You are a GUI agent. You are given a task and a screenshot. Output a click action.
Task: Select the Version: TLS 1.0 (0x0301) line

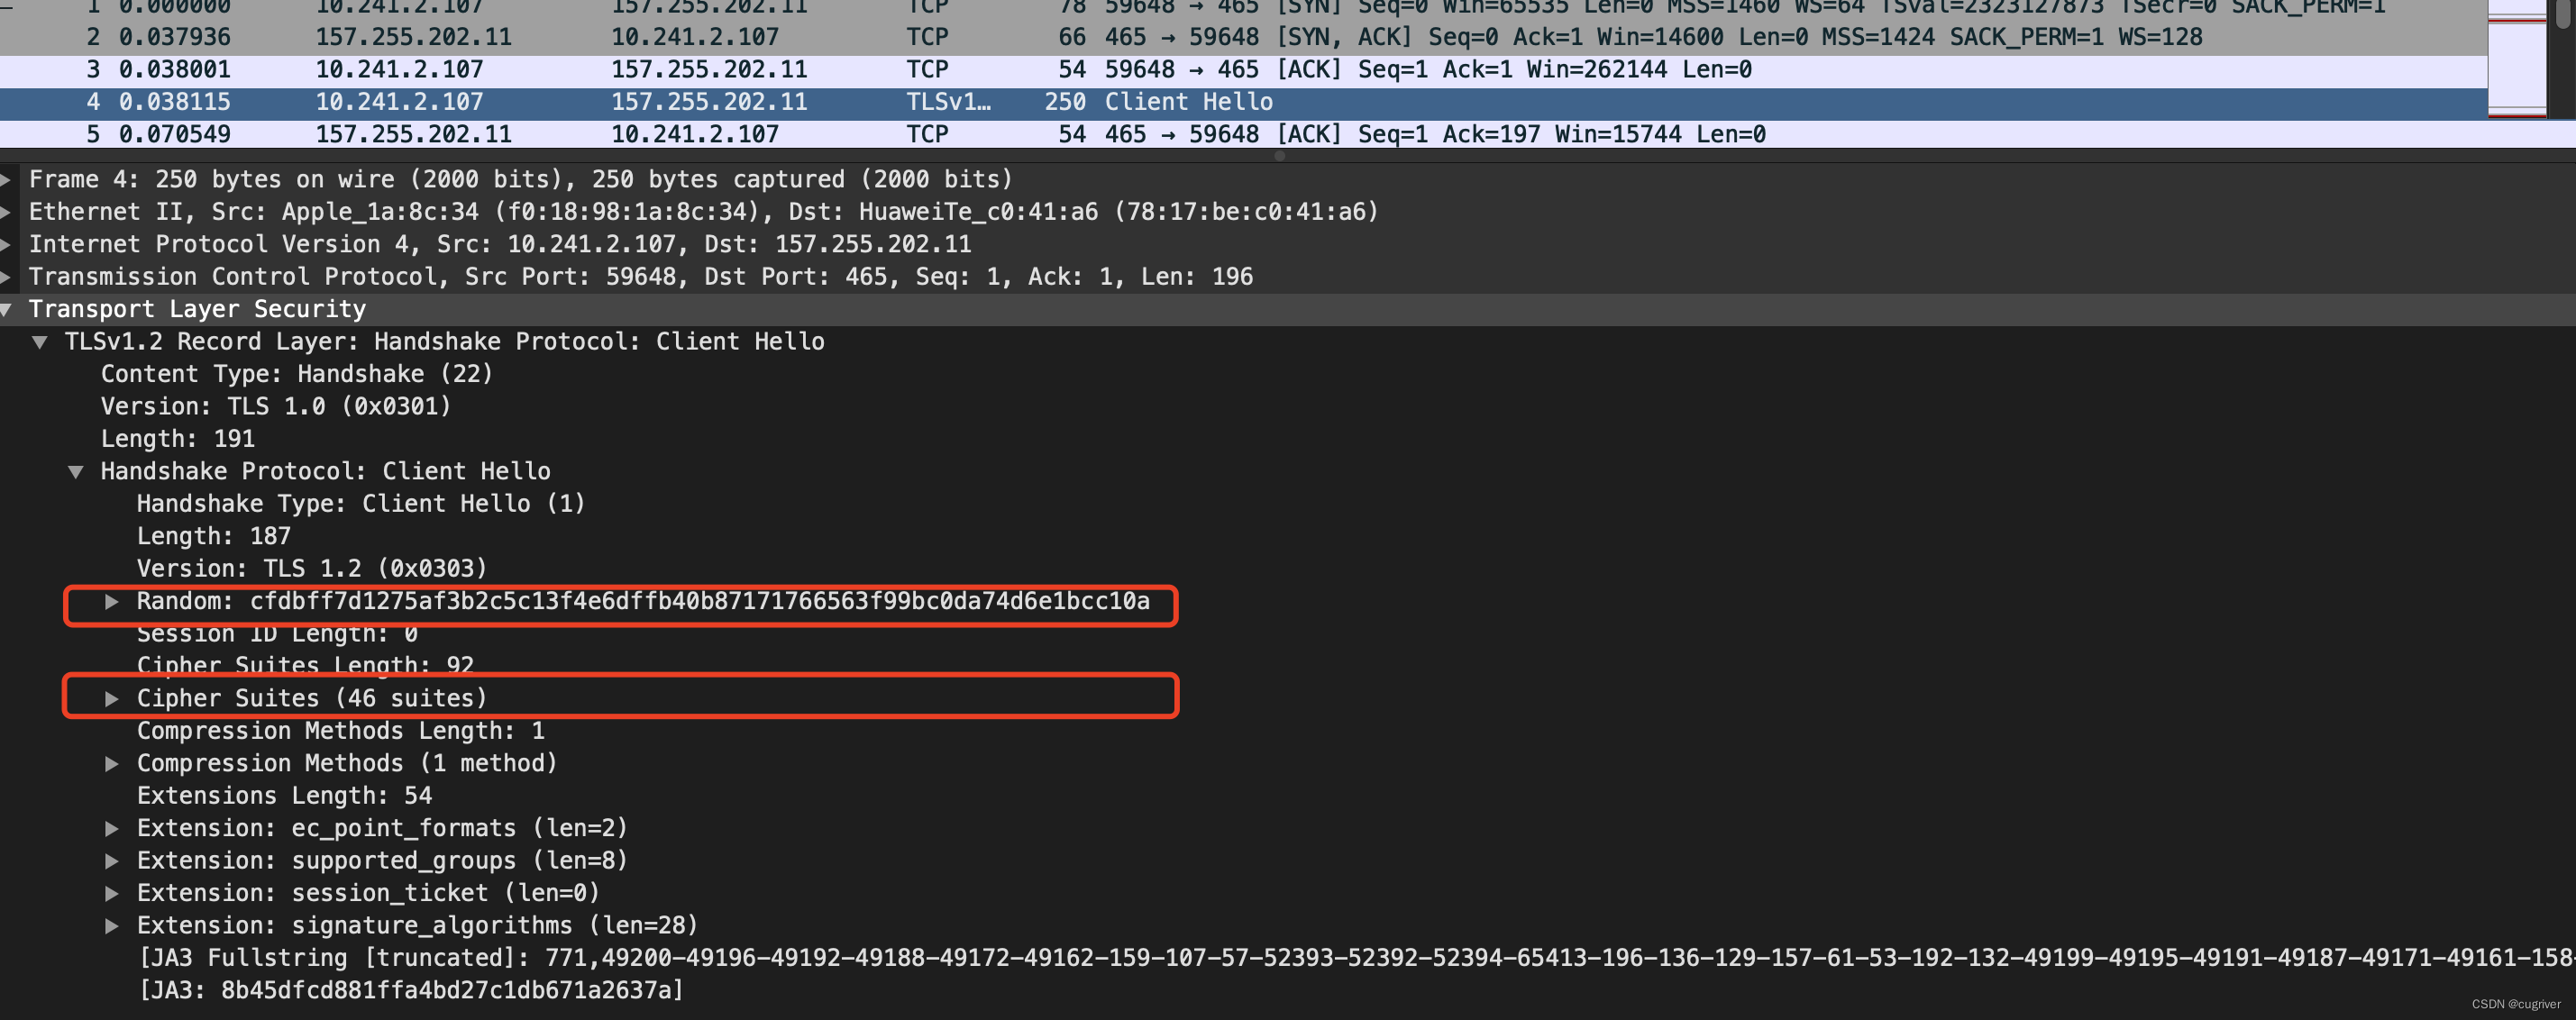click(276, 407)
